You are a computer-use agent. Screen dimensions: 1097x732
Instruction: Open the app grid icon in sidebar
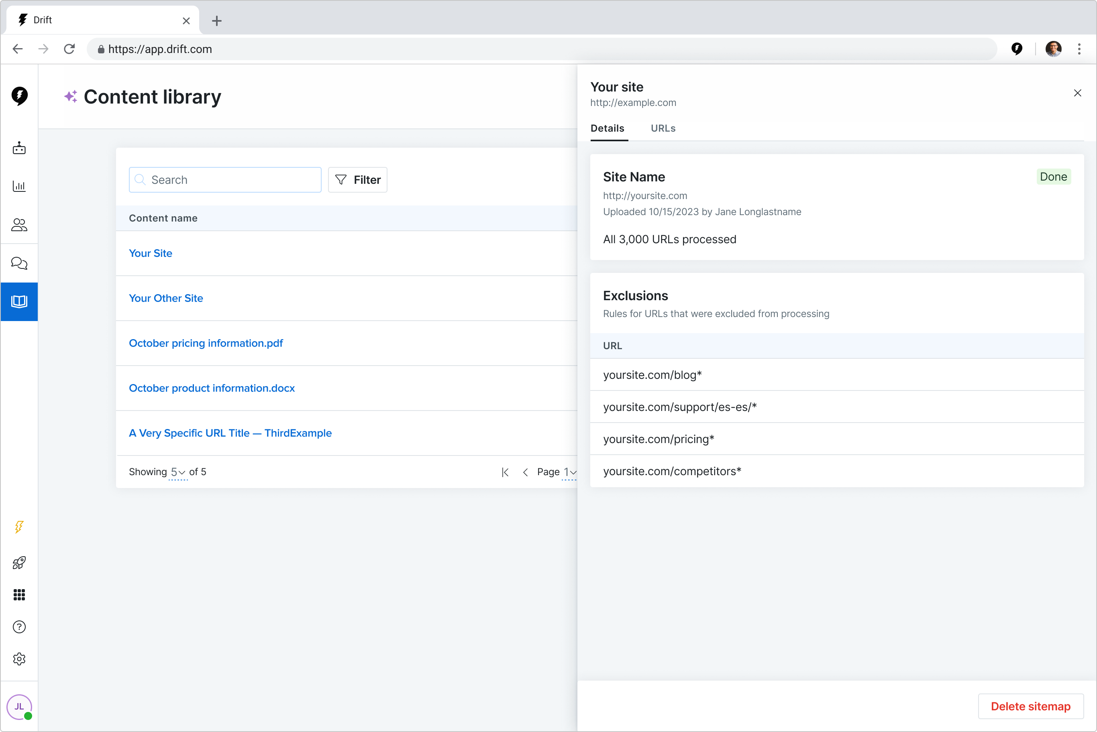click(19, 595)
